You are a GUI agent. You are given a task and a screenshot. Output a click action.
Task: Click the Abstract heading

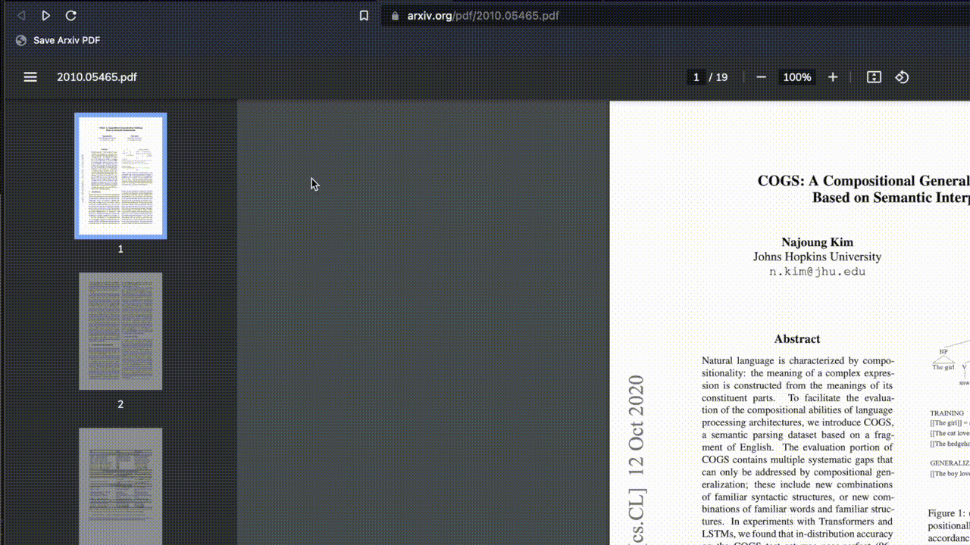(x=797, y=339)
